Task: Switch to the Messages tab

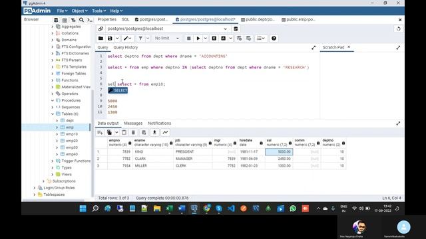Action: [x=133, y=123]
